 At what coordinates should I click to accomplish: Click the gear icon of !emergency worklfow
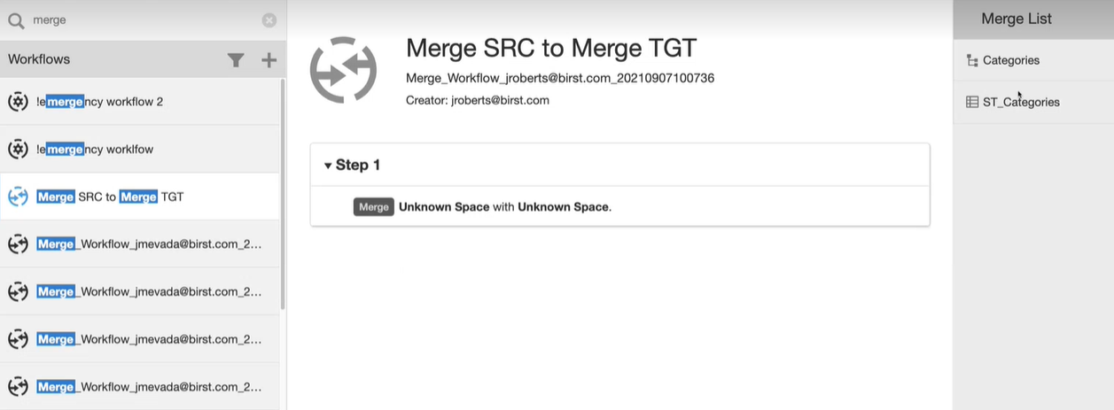pyautogui.click(x=18, y=150)
